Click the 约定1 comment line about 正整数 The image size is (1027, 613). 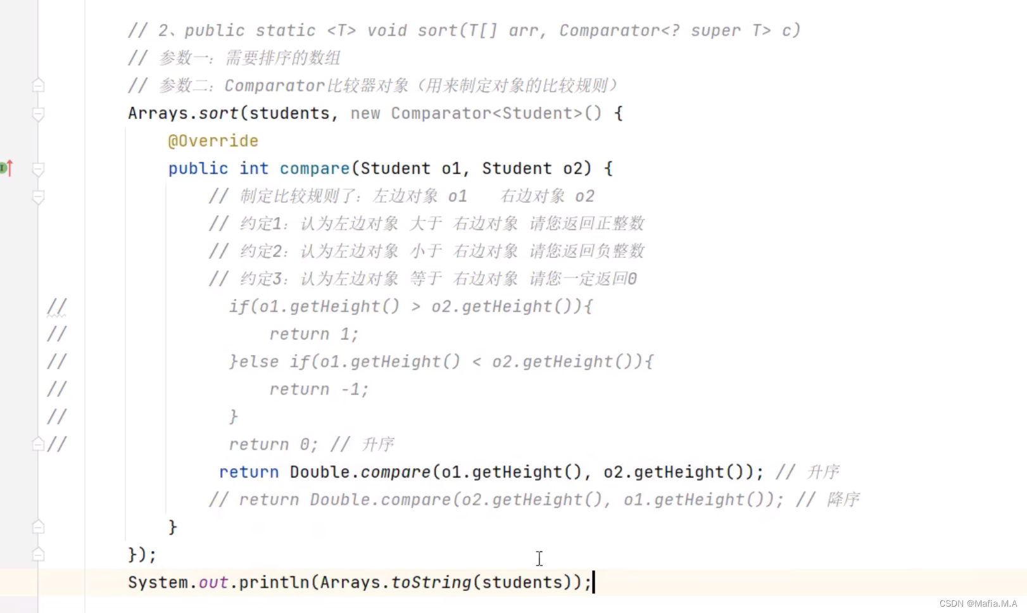point(426,224)
